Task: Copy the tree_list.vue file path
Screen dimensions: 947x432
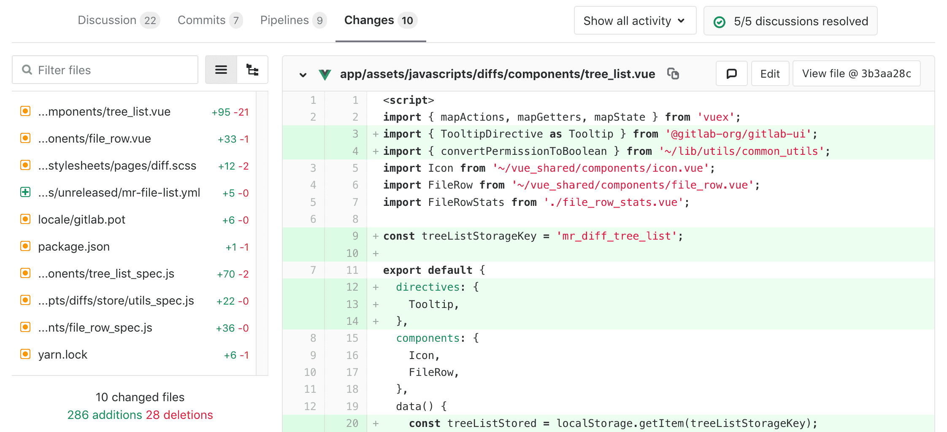Action: pyautogui.click(x=673, y=73)
